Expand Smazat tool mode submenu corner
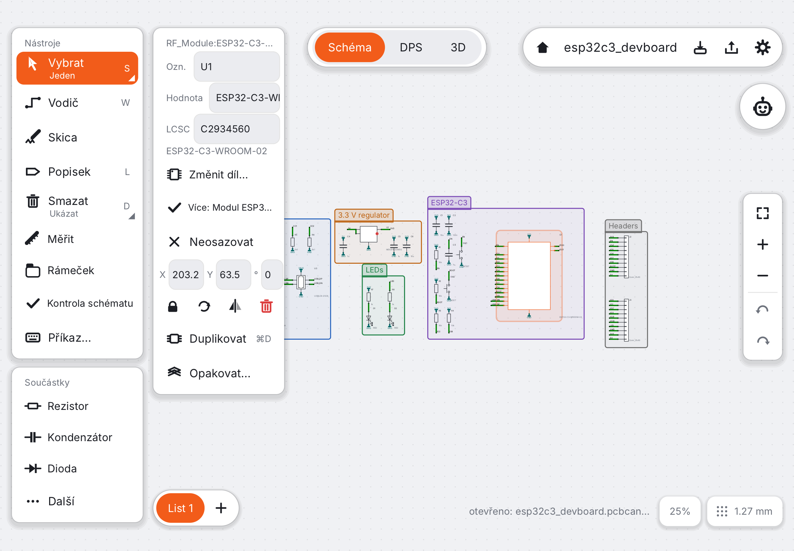Viewport: 794px width, 551px height. tap(132, 216)
